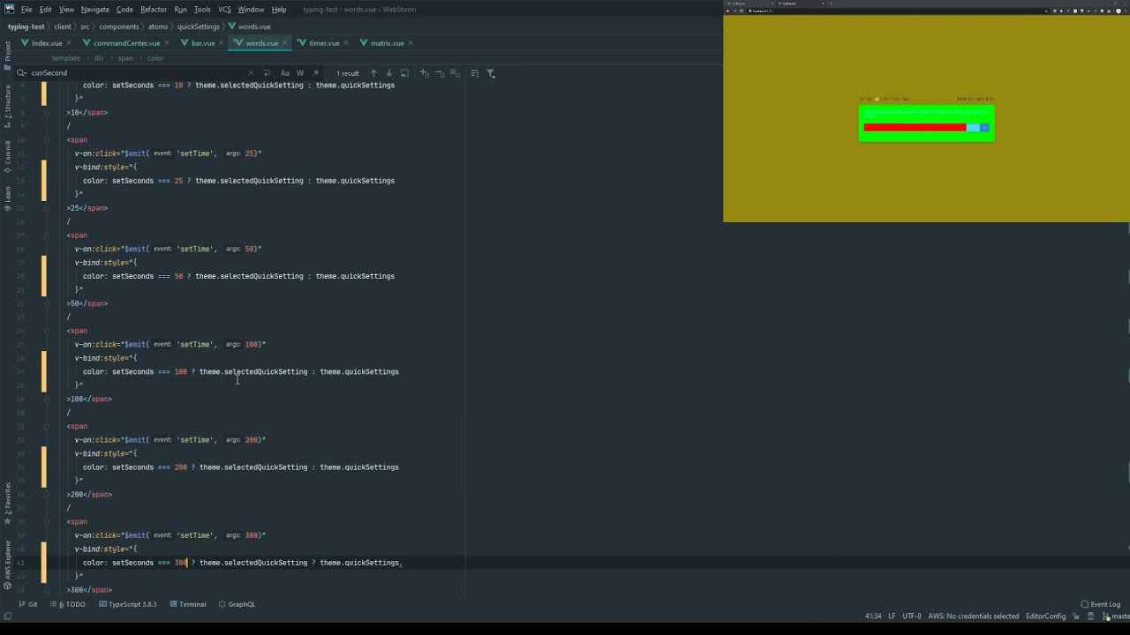Add selection for next occurrence
Image resolution: width=1130 pixels, height=635 pixels.
pyautogui.click(x=424, y=73)
